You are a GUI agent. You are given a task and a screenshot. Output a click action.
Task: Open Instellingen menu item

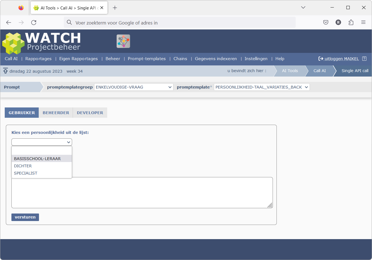pyautogui.click(x=256, y=59)
